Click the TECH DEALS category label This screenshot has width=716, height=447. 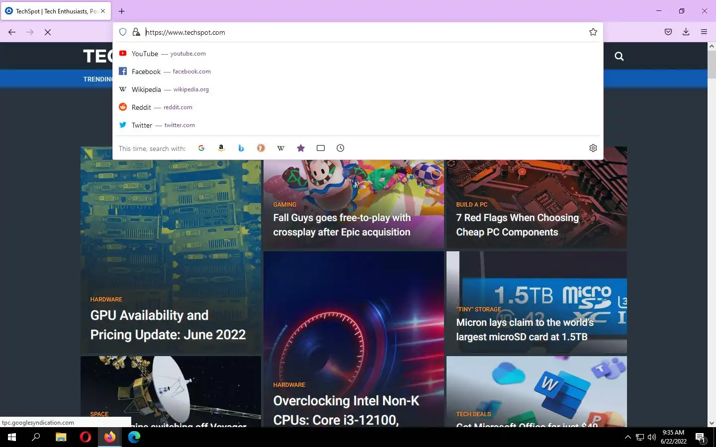point(473,414)
